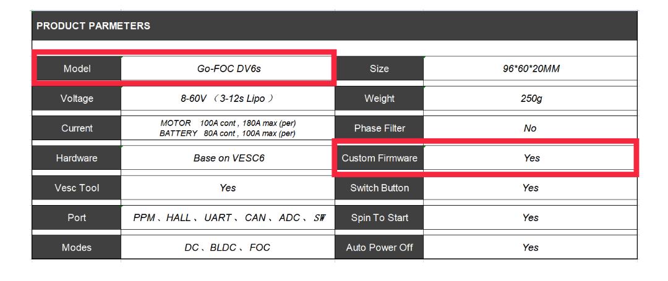Click the PRODUCT PARMETERS header bar
Image resolution: width=668 pixels, height=281 pixels.
point(334,26)
